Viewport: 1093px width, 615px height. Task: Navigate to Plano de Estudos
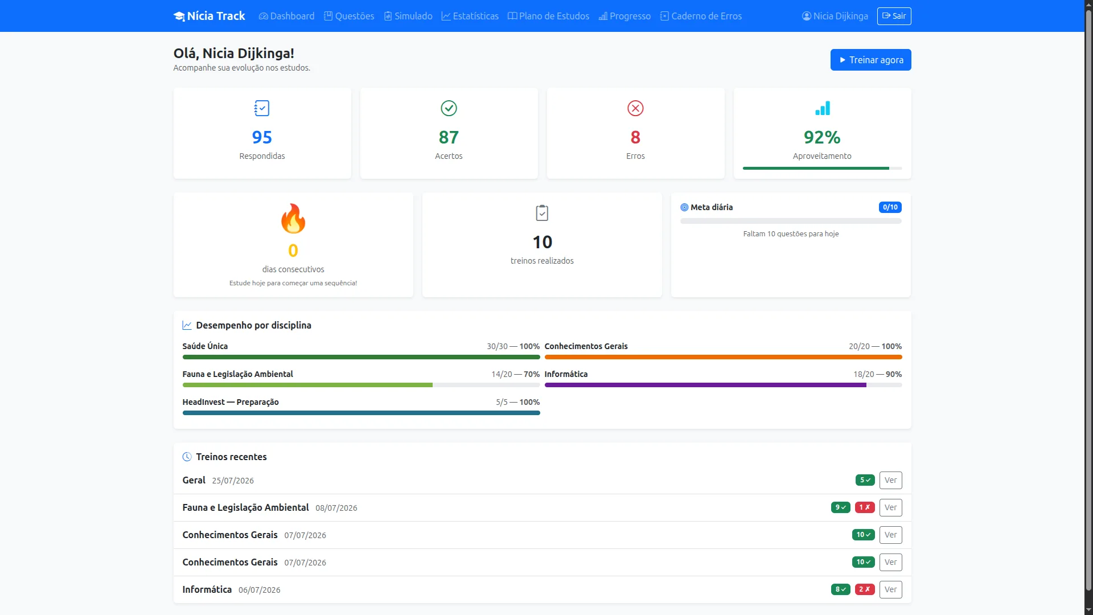(x=549, y=16)
